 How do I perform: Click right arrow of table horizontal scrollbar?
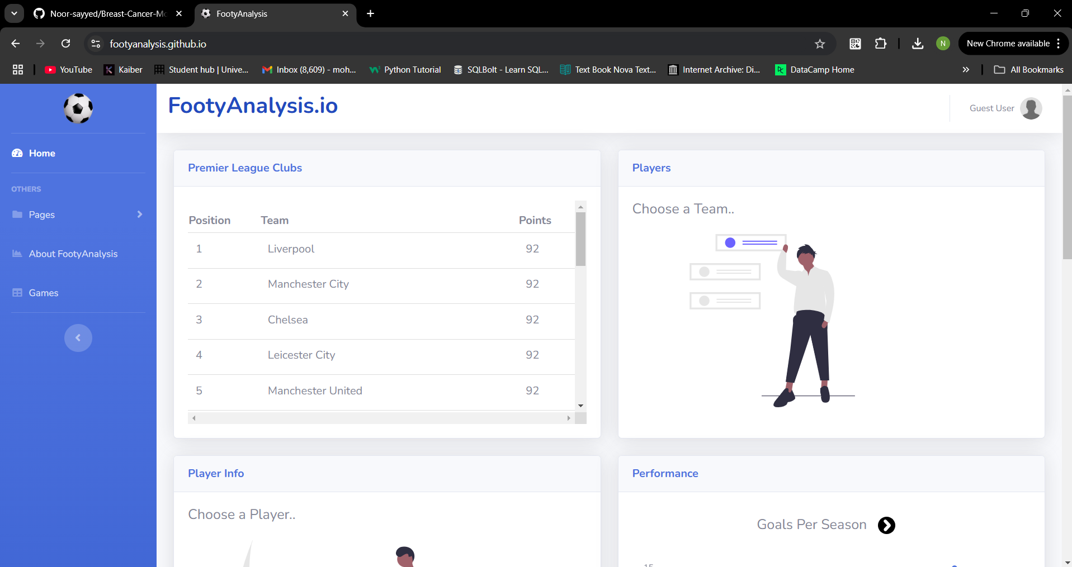click(x=569, y=418)
